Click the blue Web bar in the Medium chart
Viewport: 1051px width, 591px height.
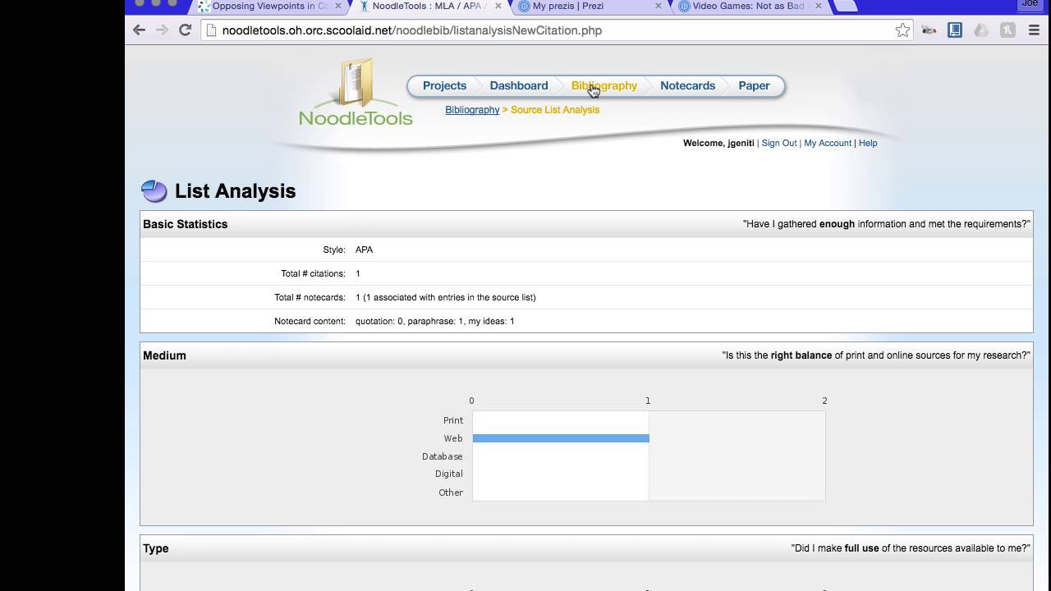pyautogui.click(x=561, y=438)
